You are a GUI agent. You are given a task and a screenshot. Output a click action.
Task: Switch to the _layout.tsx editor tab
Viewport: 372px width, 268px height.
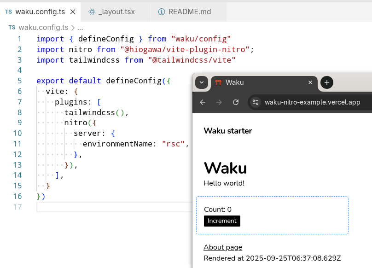tap(116, 12)
